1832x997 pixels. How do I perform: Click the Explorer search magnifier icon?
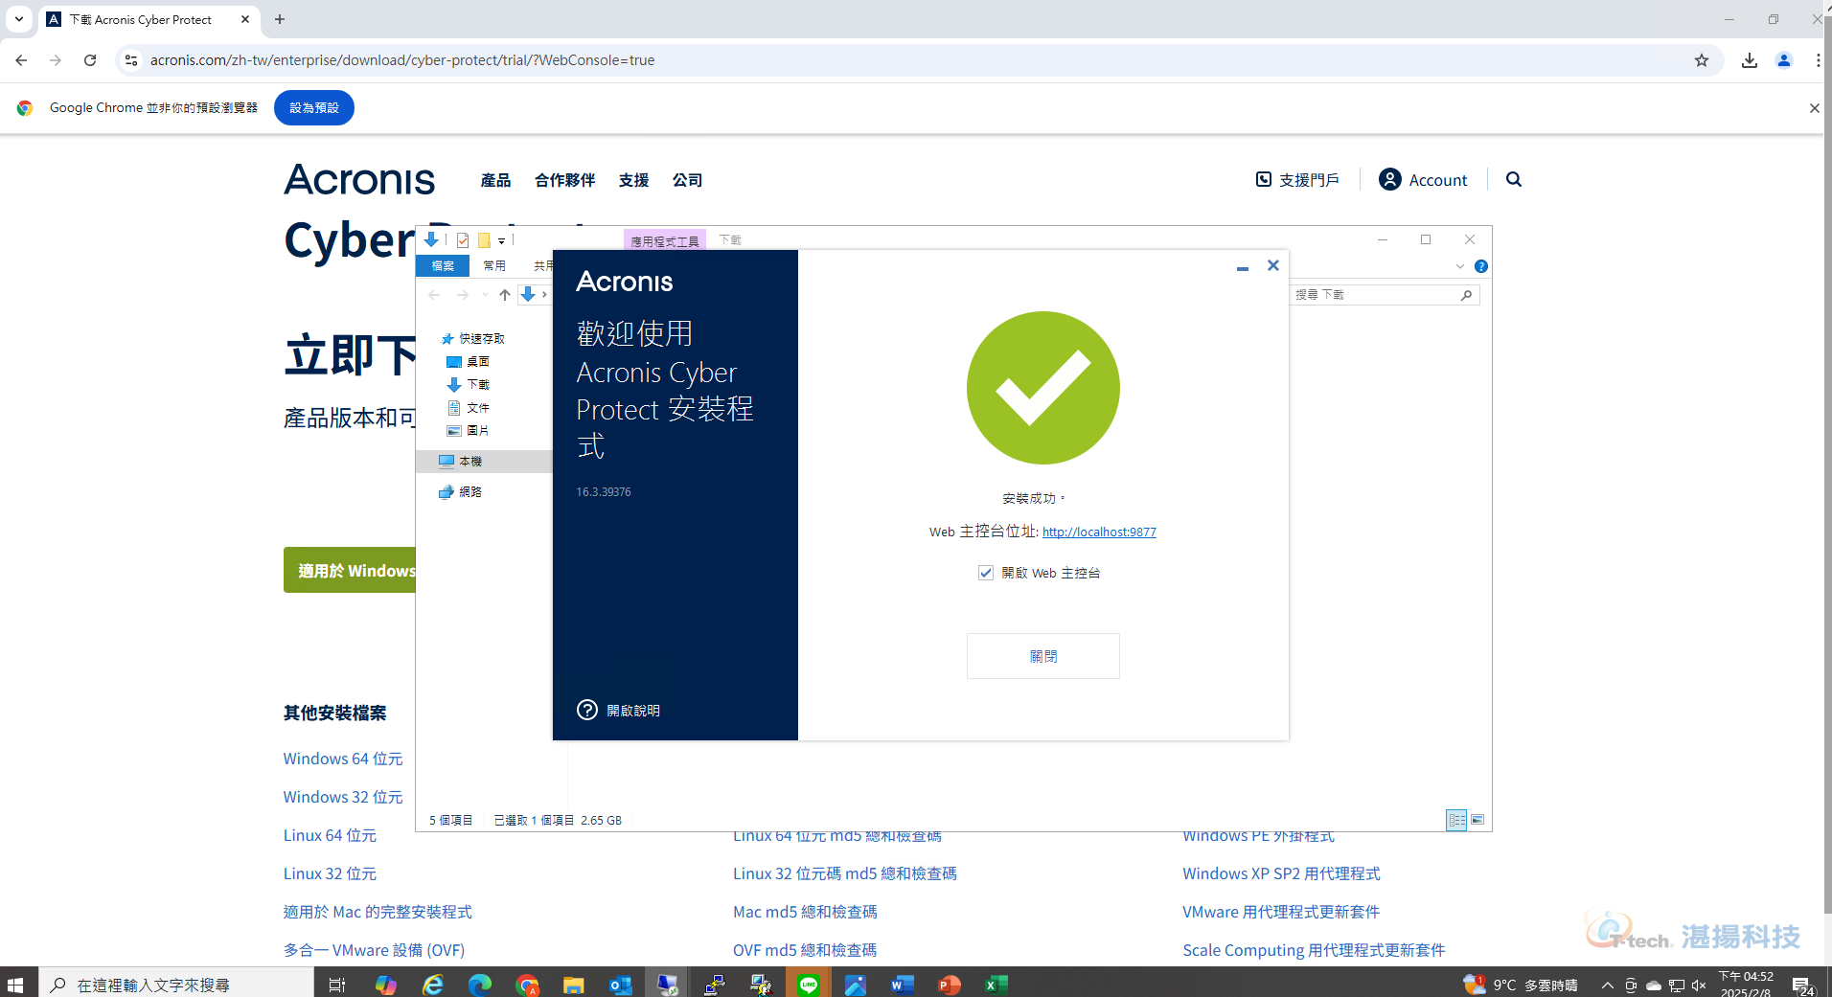click(1466, 295)
